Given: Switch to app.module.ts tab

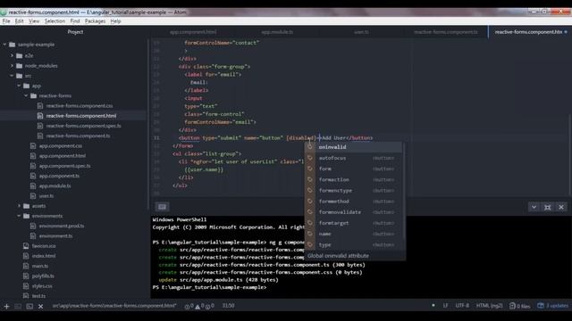Looking at the screenshot, I should coord(277,32).
